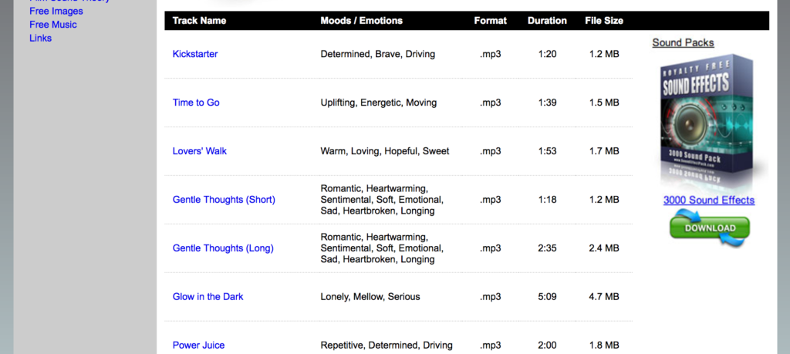Open Gentle Thoughts (Short) track
The image size is (790, 354).
(x=224, y=200)
